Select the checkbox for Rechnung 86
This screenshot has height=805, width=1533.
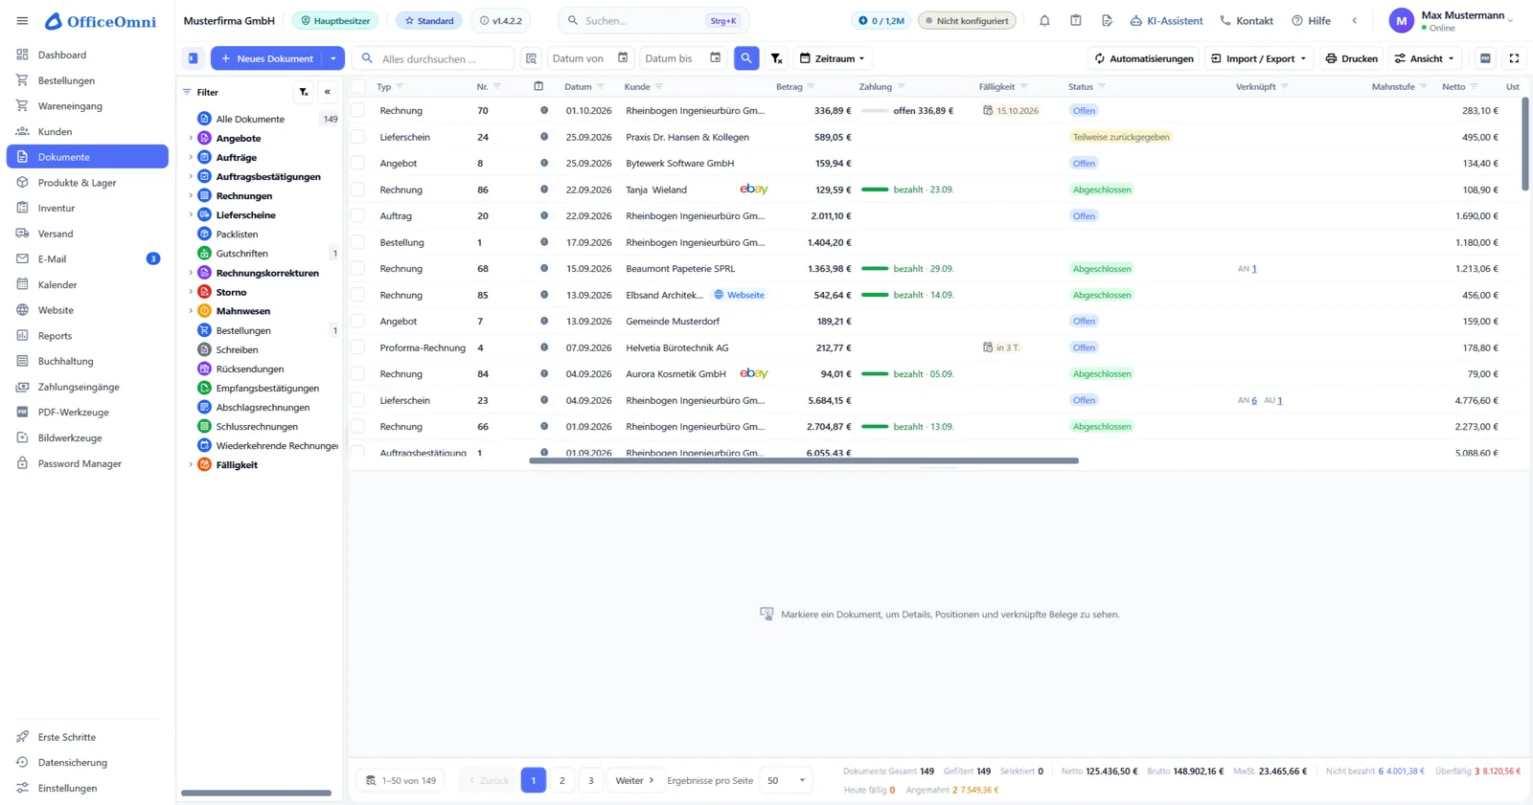point(358,190)
